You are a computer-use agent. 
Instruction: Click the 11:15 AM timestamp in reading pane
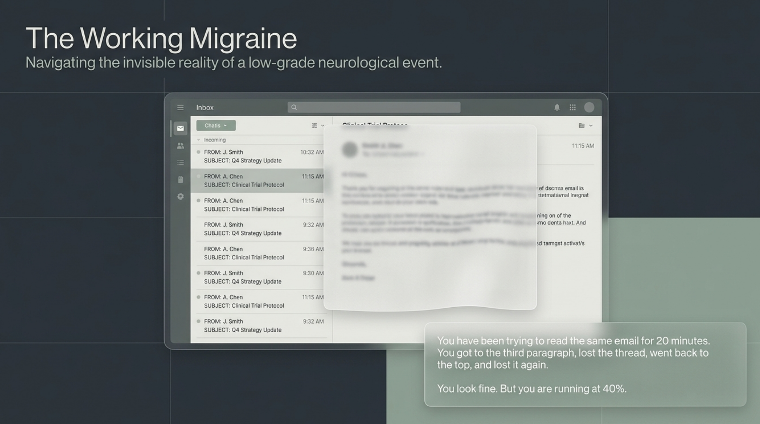click(x=583, y=146)
